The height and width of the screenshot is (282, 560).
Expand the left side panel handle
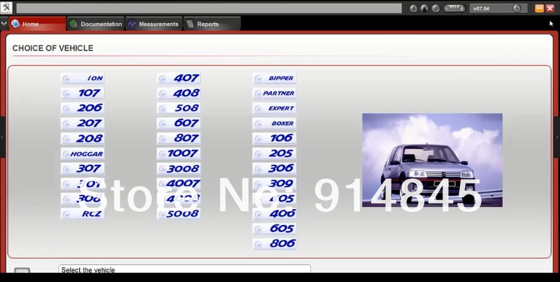click(2, 137)
